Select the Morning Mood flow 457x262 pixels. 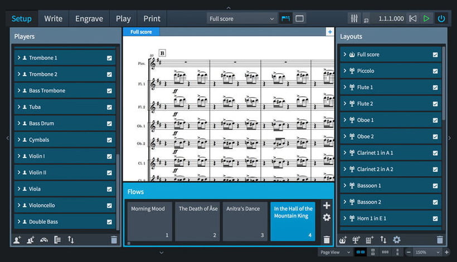[x=150, y=221]
